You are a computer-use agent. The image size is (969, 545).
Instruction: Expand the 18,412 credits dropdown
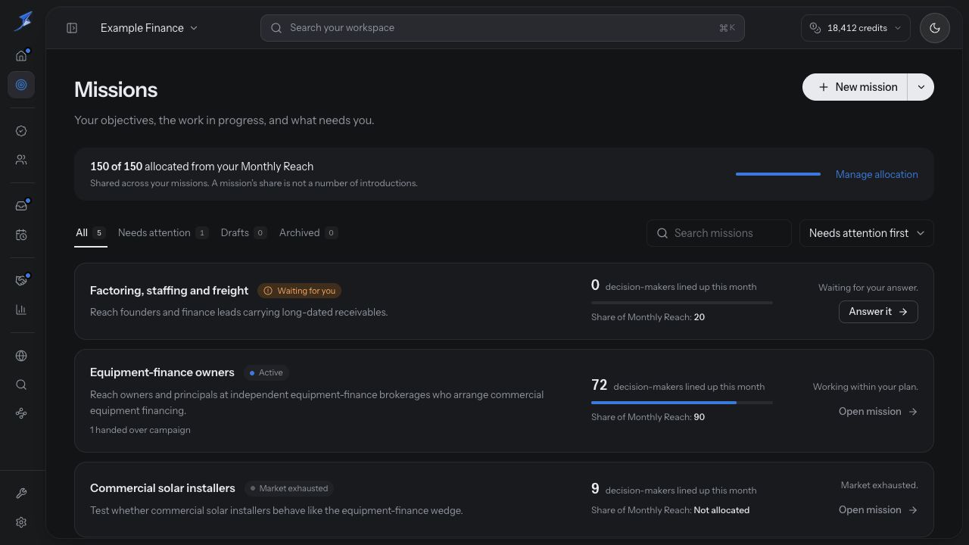pyautogui.click(x=855, y=28)
